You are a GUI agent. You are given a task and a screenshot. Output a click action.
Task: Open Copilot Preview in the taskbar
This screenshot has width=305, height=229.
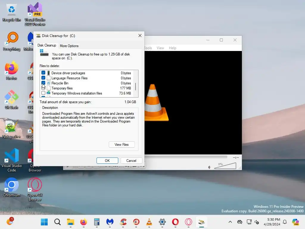click(x=295, y=222)
